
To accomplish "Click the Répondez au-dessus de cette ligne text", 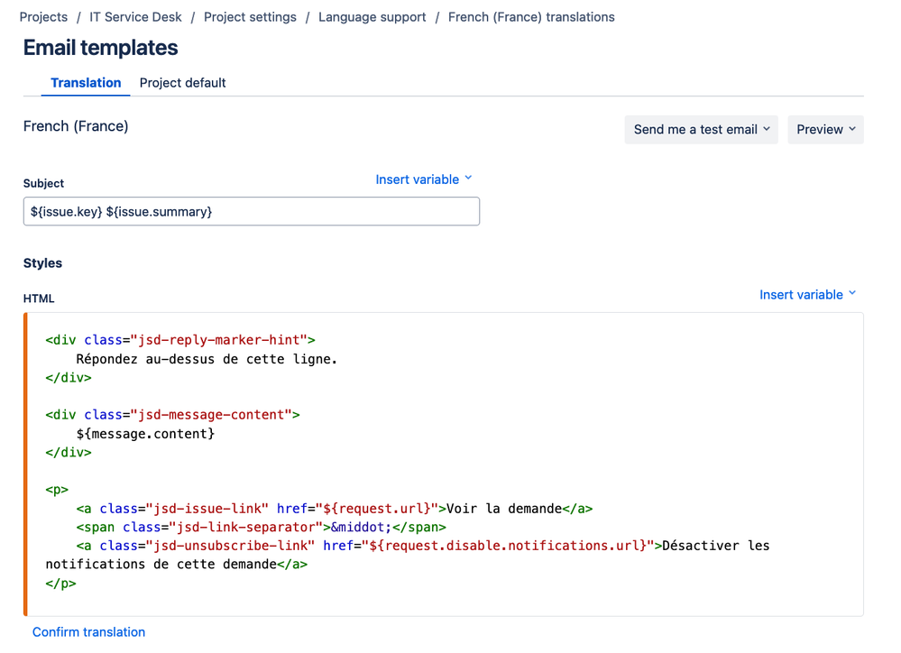I will (207, 359).
